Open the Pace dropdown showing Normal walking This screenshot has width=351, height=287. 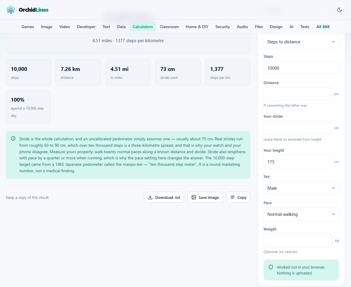[x=301, y=214]
